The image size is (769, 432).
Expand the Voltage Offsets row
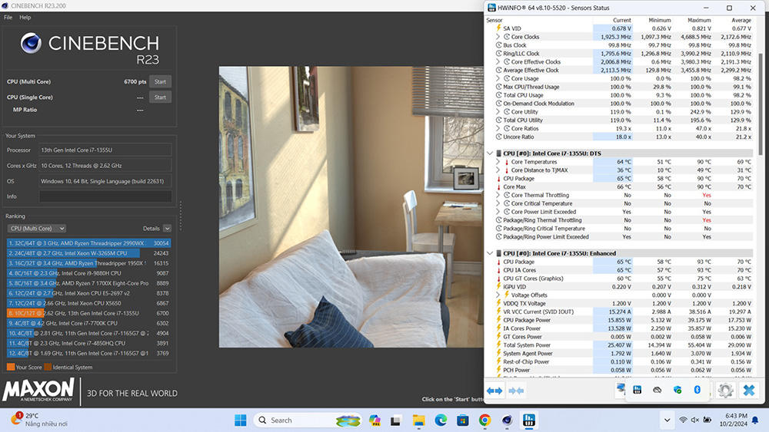click(x=498, y=295)
